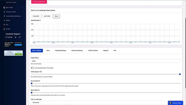Open the Profile sidebar item
Viewport: 186px width, 105px height.
[x=8, y=29]
